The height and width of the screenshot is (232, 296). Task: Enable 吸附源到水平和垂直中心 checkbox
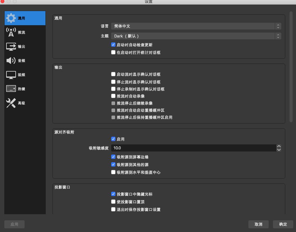coord(113,172)
